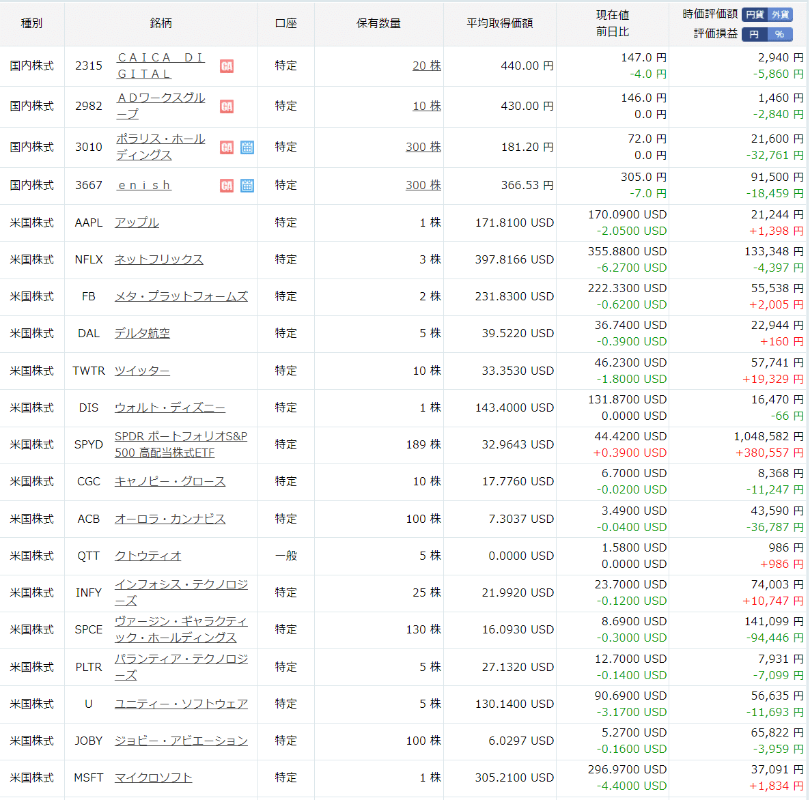Image resolution: width=810 pixels, height=800 pixels.
Task: Open the ネットフリックス stock link
Action: (x=159, y=259)
